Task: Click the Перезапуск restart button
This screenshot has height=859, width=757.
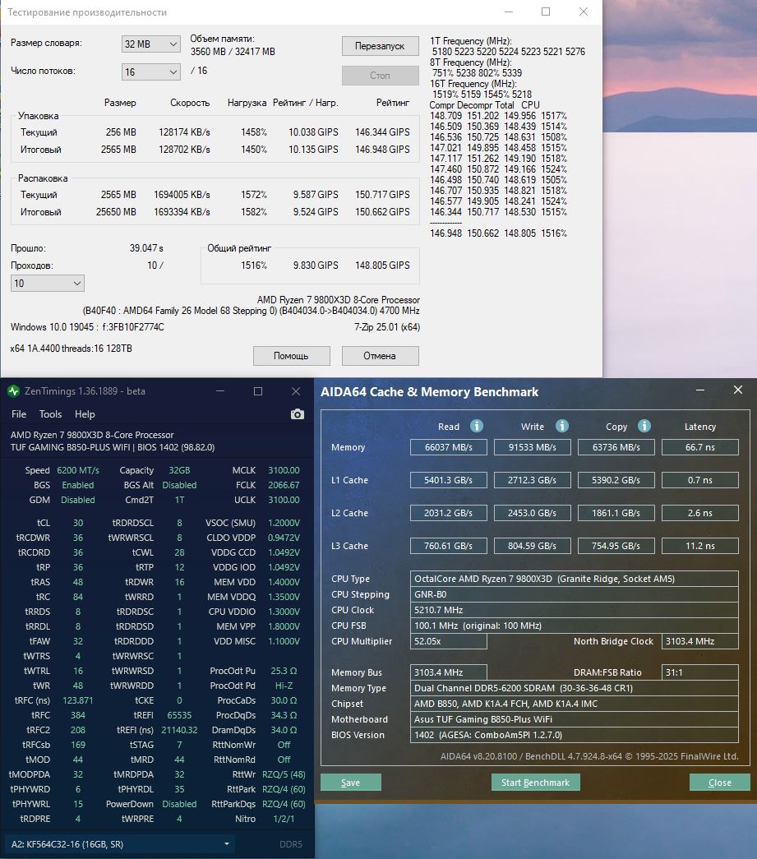Action: [x=380, y=46]
